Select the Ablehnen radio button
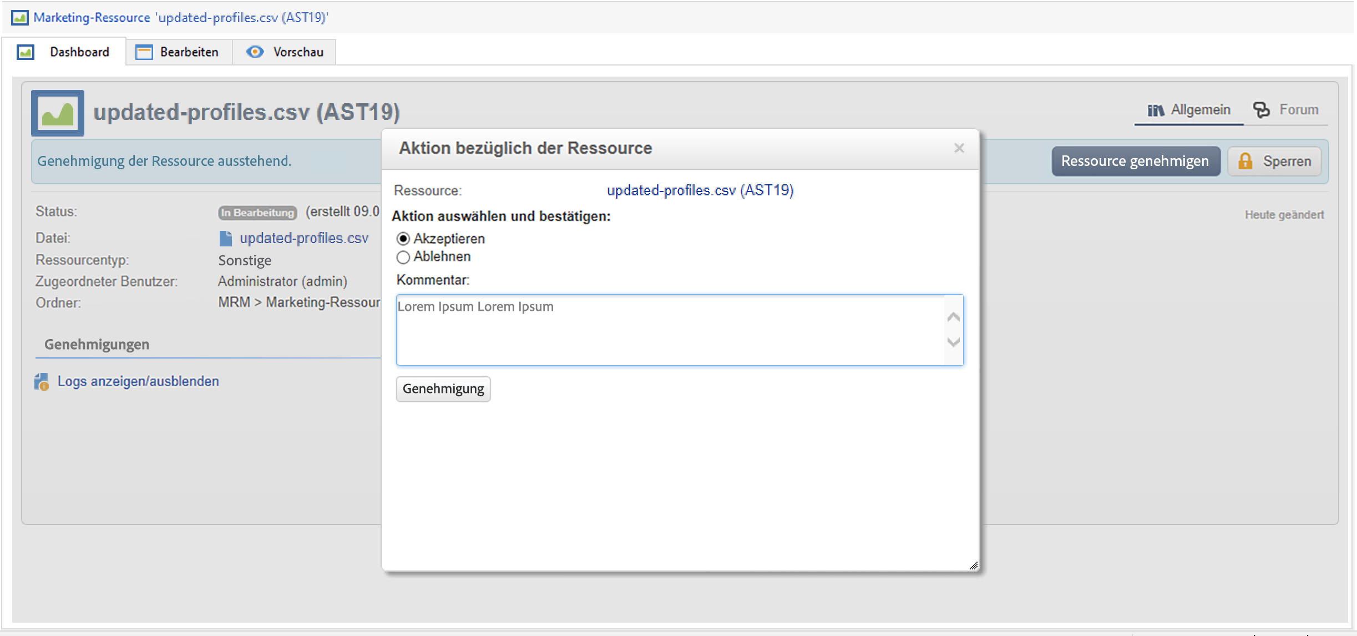This screenshot has height=636, width=1357. (x=403, y=258)
